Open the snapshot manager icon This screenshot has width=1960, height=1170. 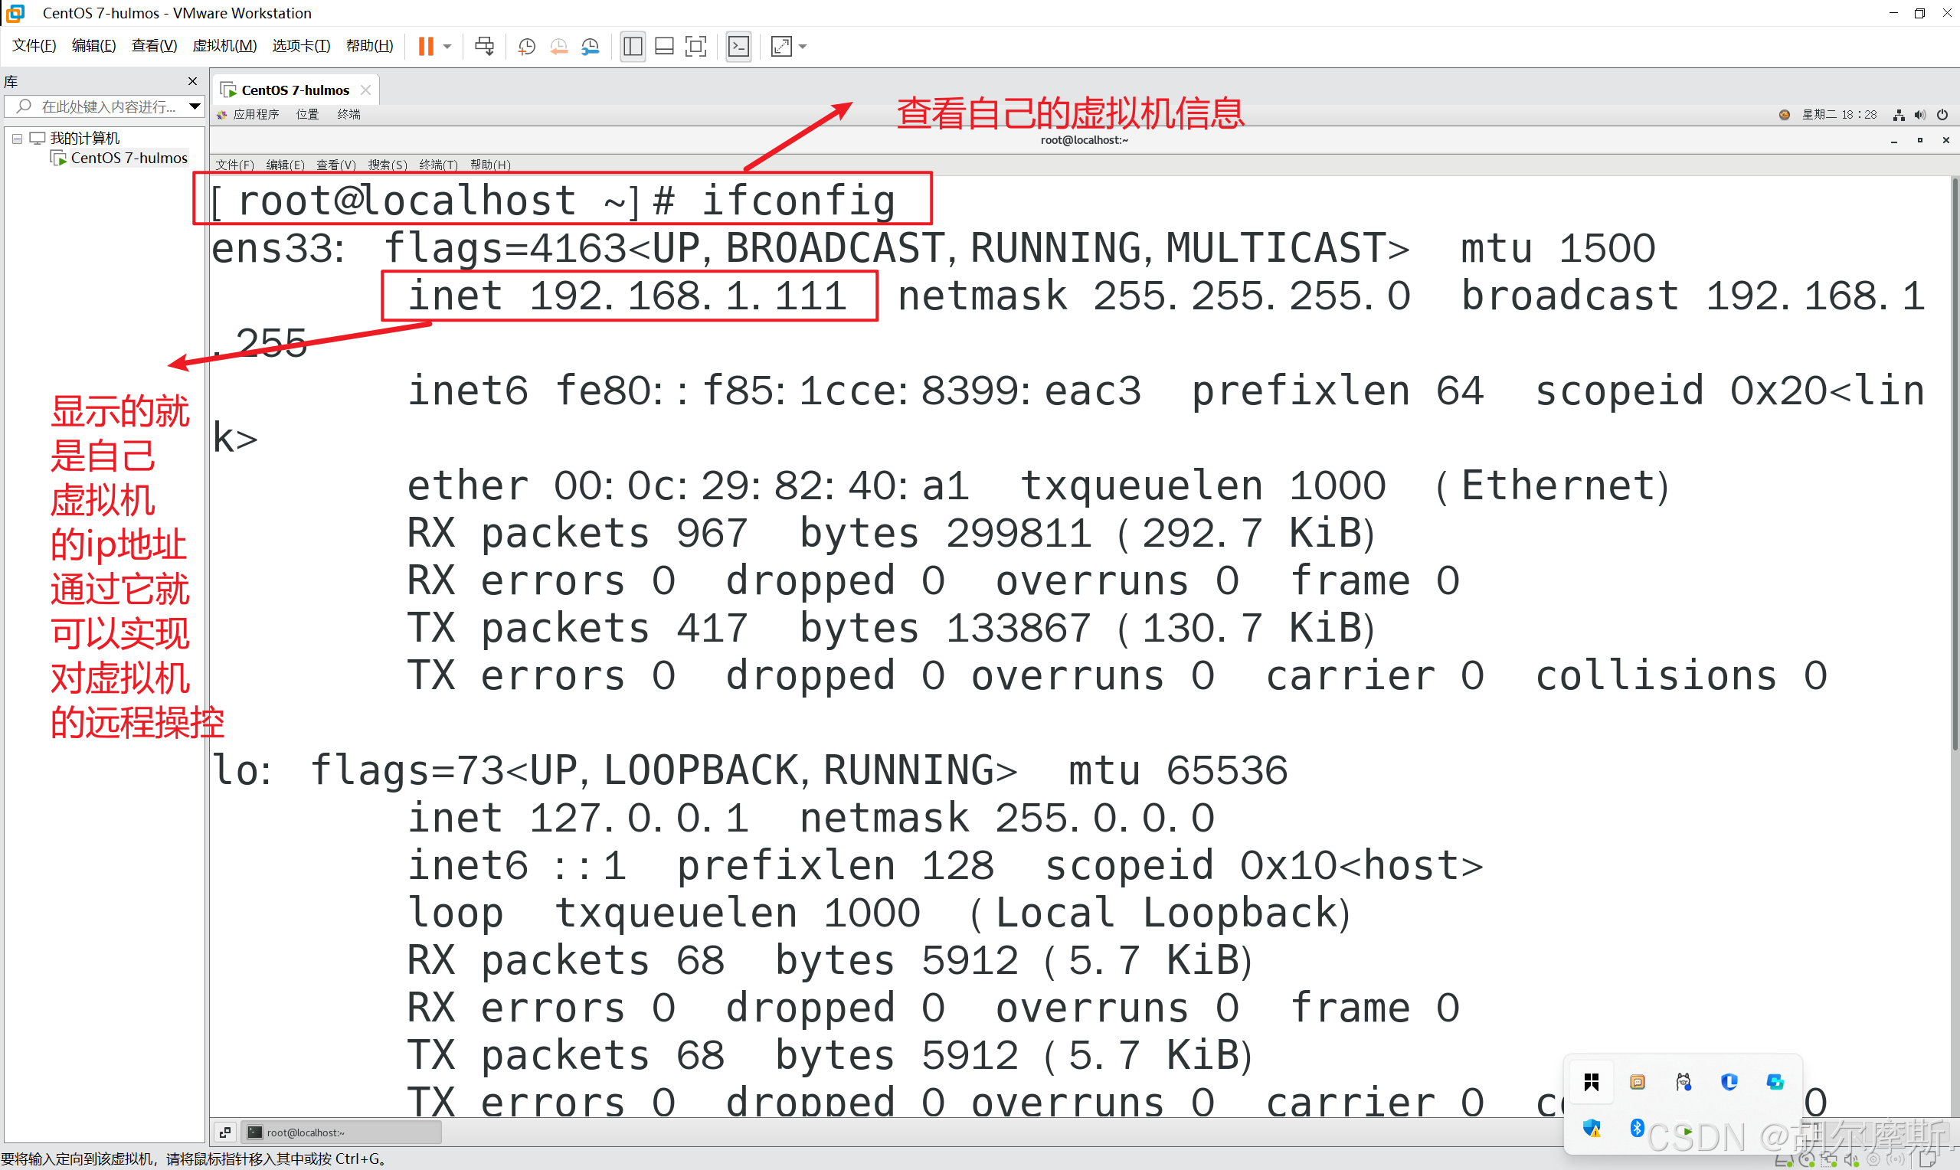(x=591, y=47)
